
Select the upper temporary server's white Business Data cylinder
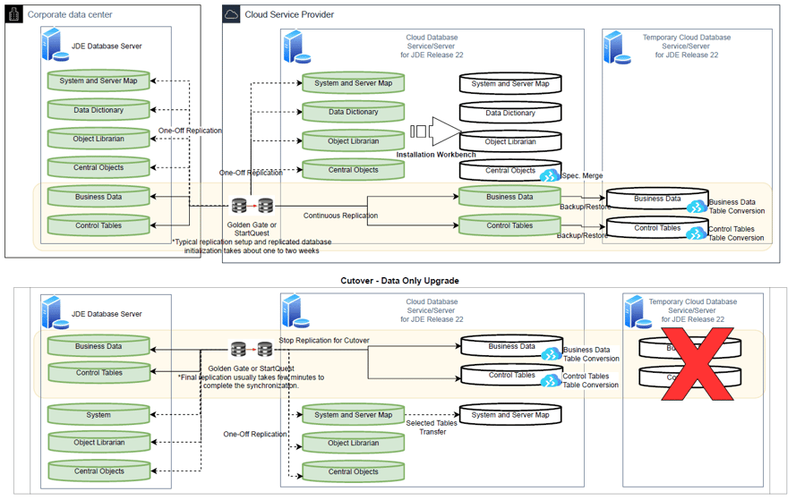click(x=657, y=199)
